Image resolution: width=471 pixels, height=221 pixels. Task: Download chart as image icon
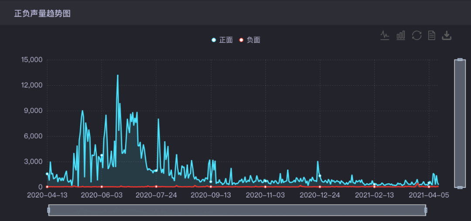click(x=447, y=35)
